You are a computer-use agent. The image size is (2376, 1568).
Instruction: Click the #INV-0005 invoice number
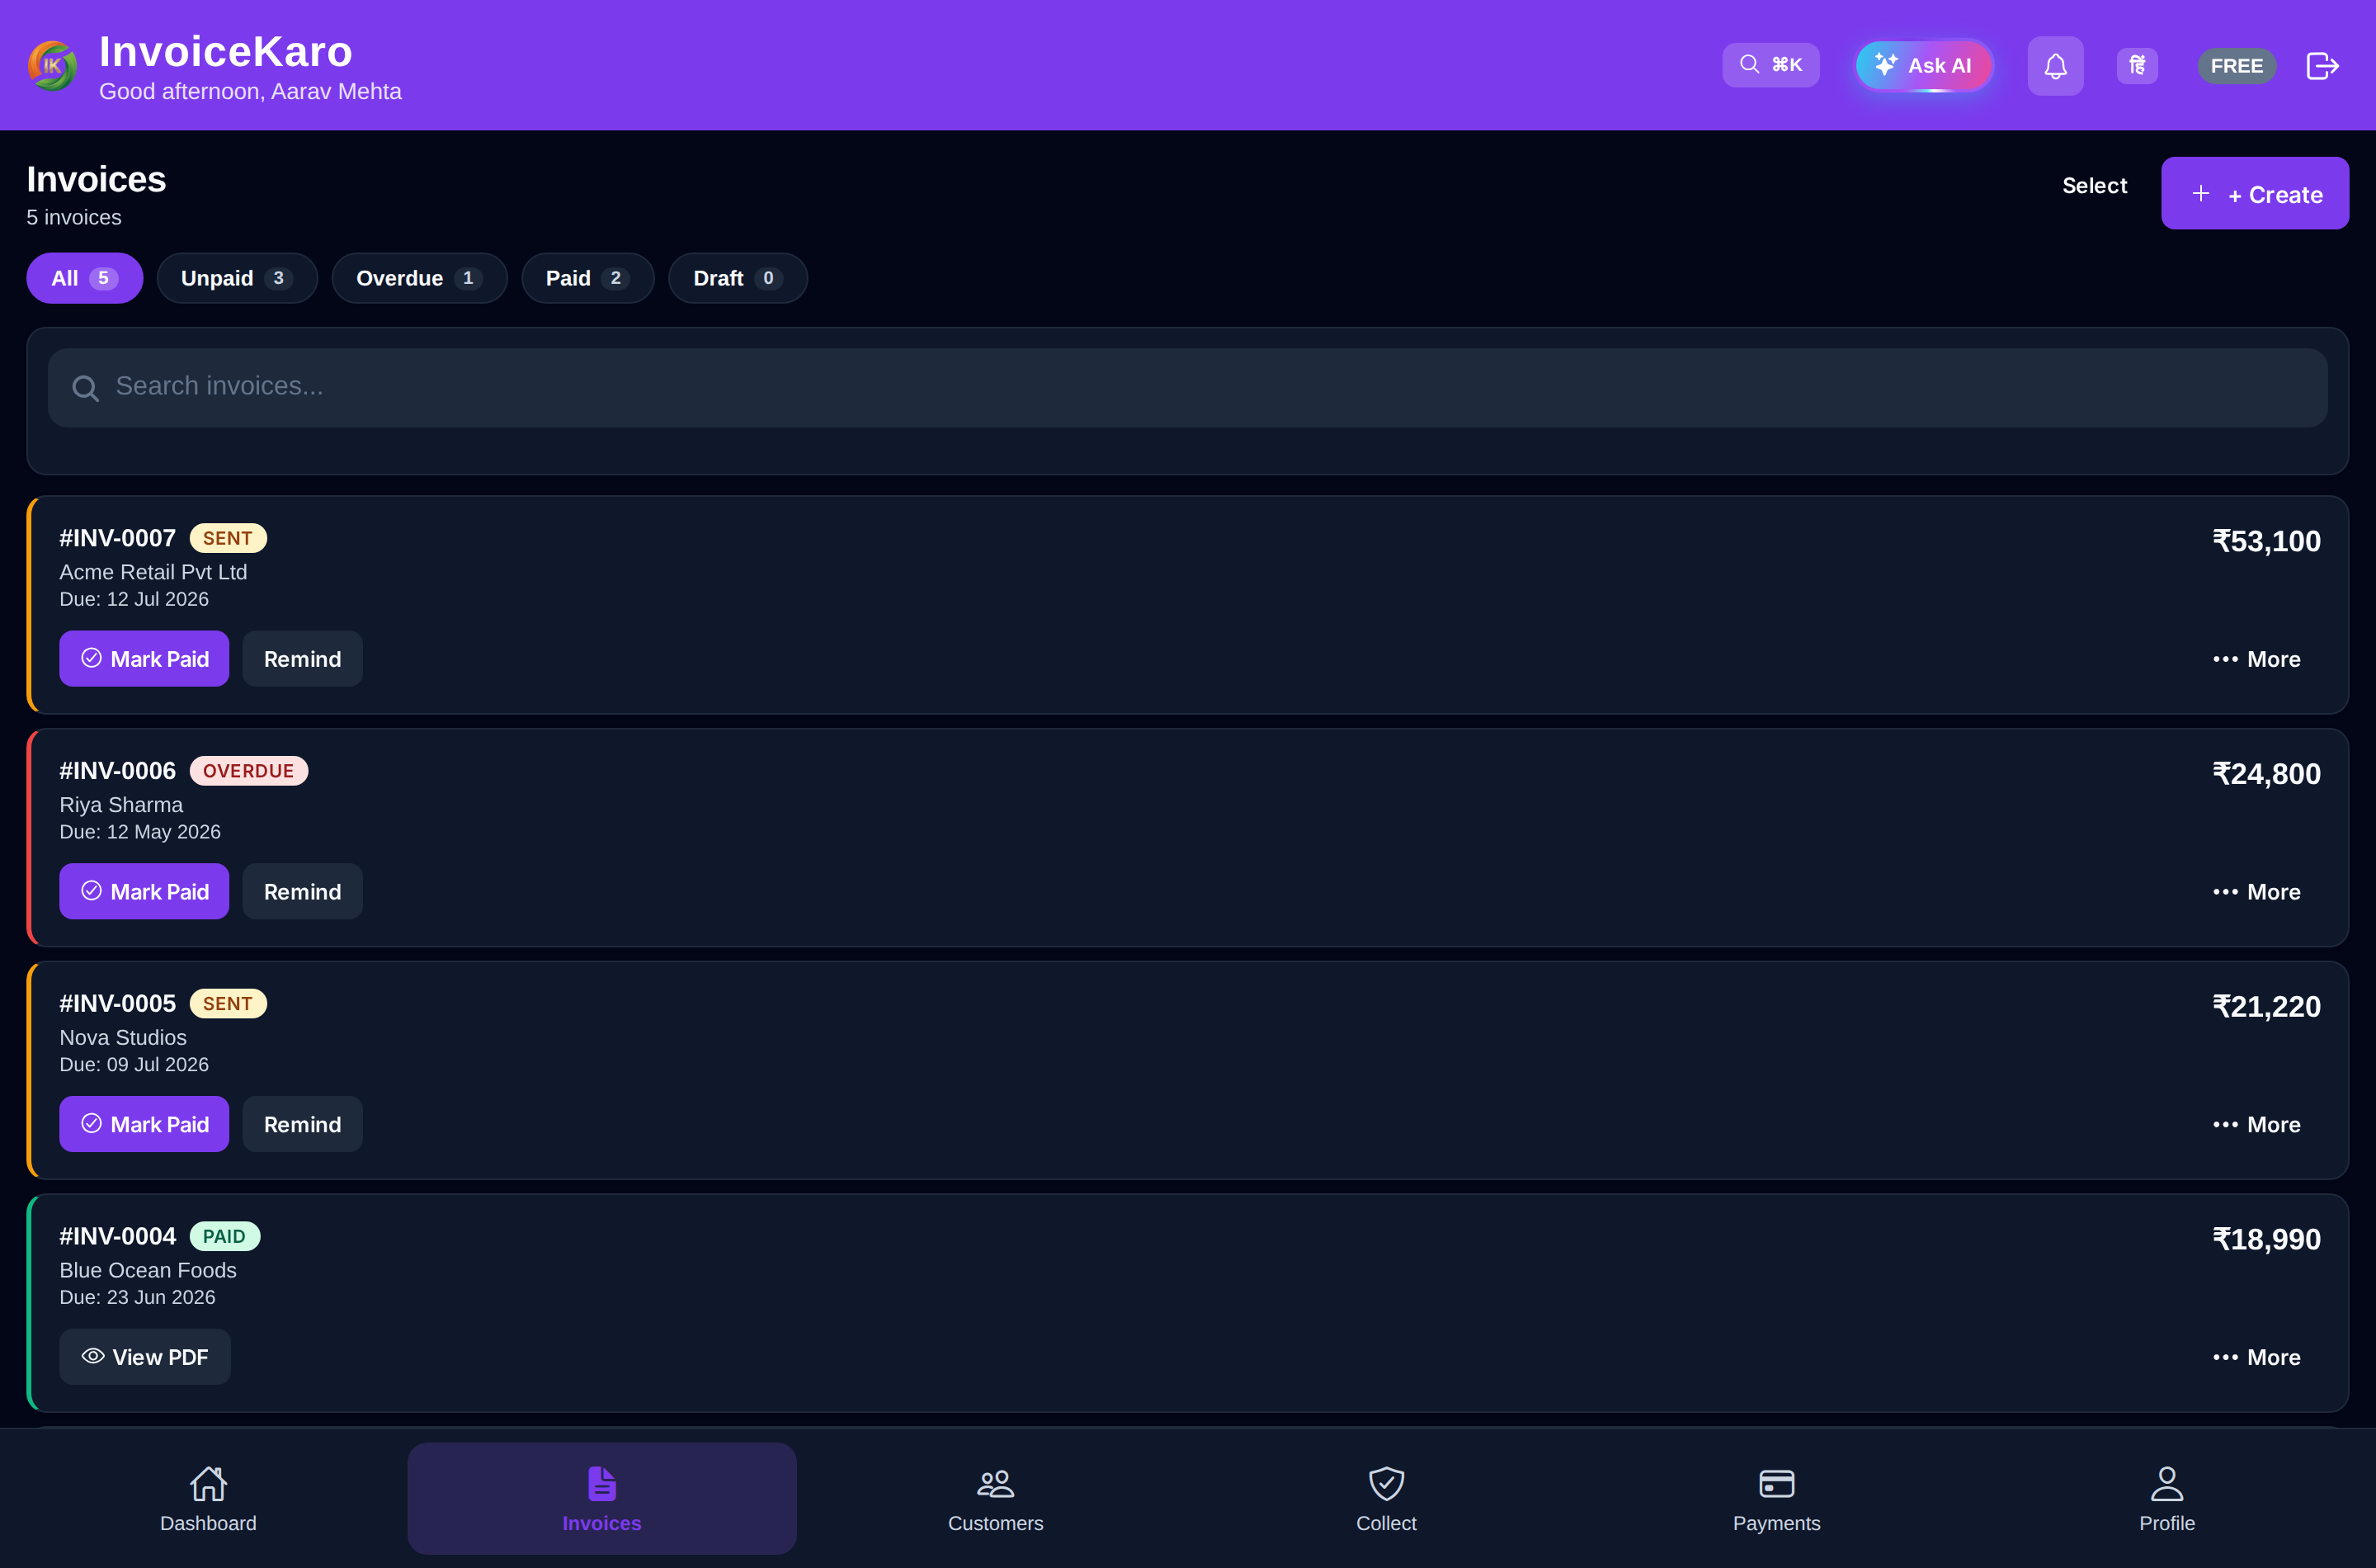[117, 1004]
